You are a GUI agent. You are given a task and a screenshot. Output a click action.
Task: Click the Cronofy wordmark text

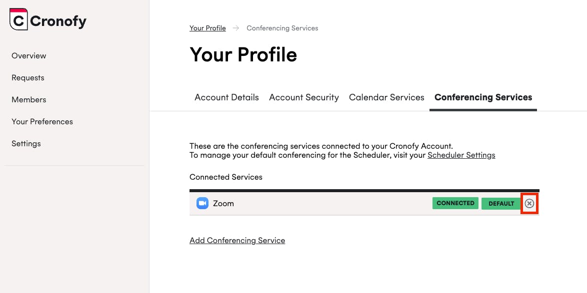tap(58, 21)
